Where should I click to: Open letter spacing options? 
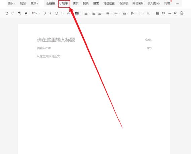[134, 13]
